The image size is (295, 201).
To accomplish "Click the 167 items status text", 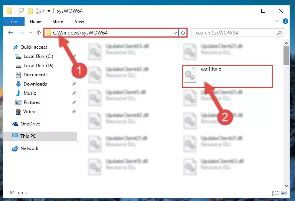I will (17, 193).
